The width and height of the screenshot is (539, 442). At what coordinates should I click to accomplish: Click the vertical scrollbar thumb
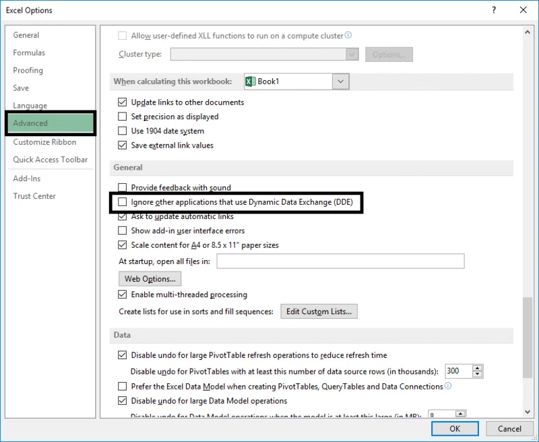coord(528,338)
